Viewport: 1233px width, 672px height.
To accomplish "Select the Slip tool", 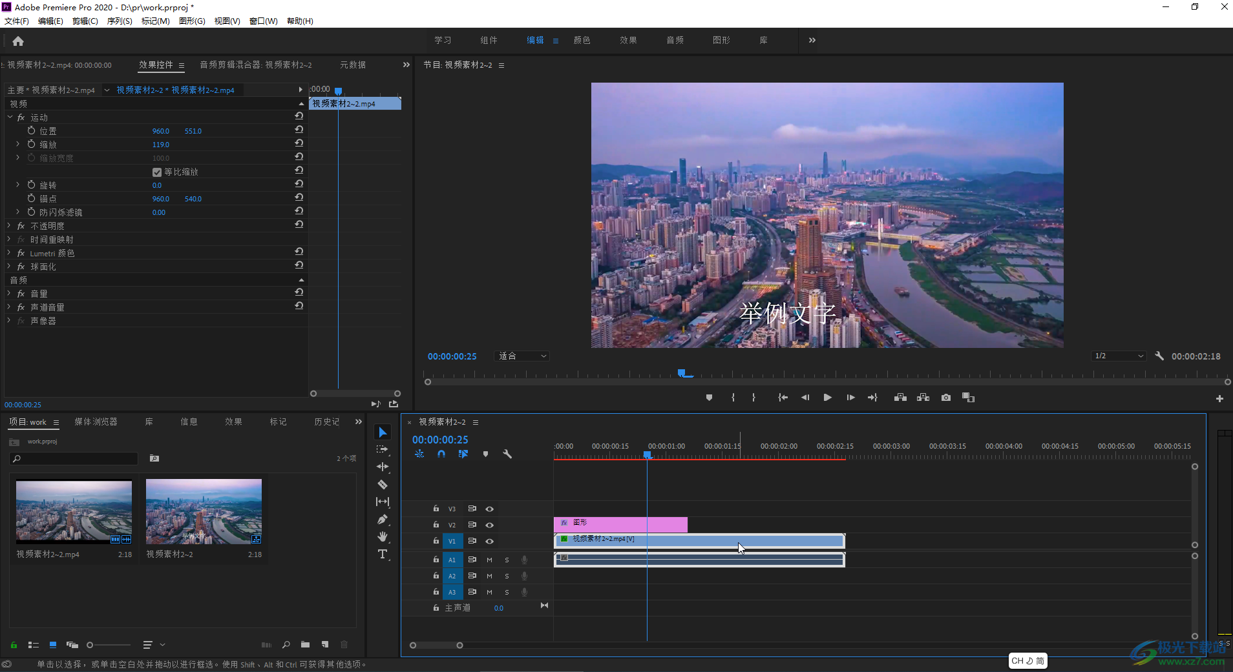I will [383, 502].
